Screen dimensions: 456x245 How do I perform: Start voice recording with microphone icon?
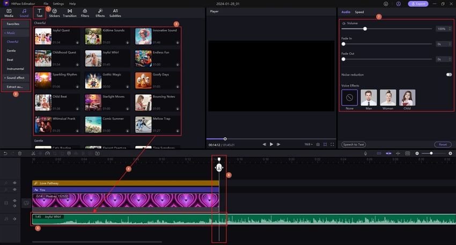pos(365,153)
